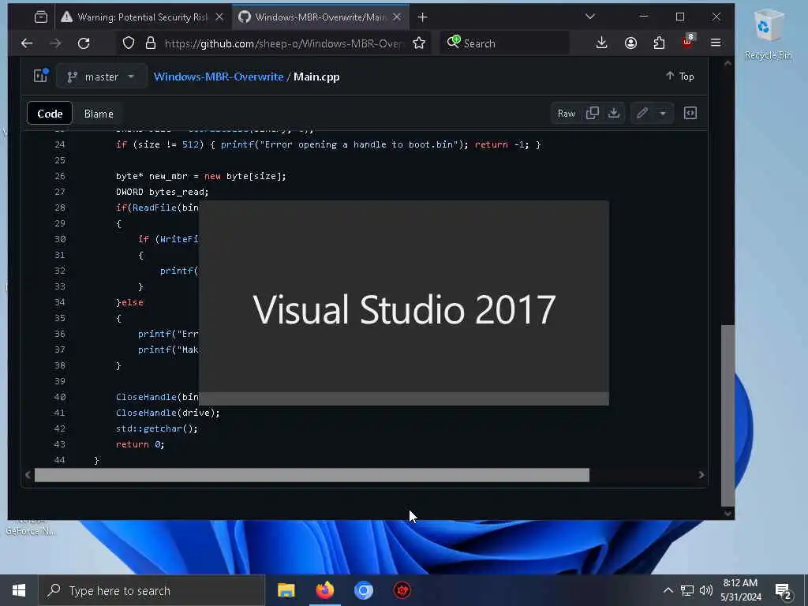Open the Firefox hamburger menu

[x=716, y=43]
